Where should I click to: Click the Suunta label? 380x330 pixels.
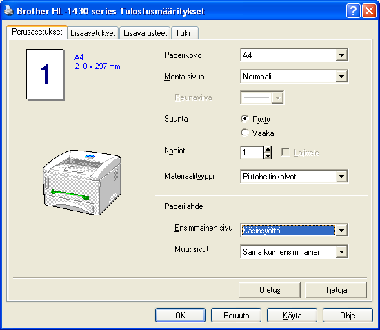pos(176,119)
